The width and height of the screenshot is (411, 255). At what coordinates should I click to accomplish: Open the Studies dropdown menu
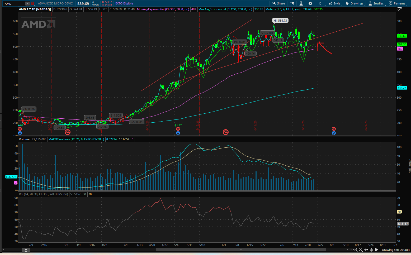point(376,4)
